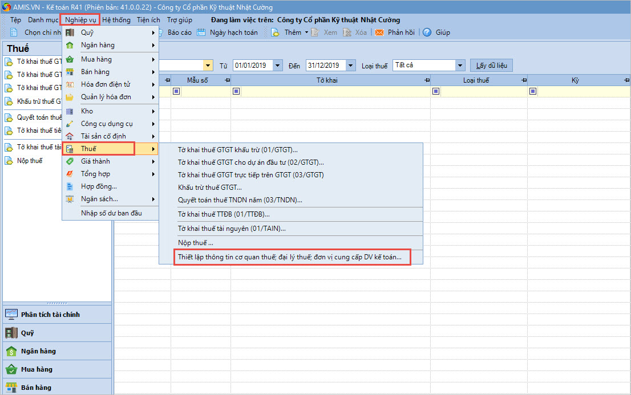The width and height of the screenshot is (631, 395).
Task: Open the Loại thuế dropdown
Action: point(460,66)
